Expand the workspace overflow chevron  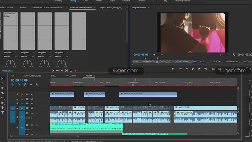pos(202,1)
